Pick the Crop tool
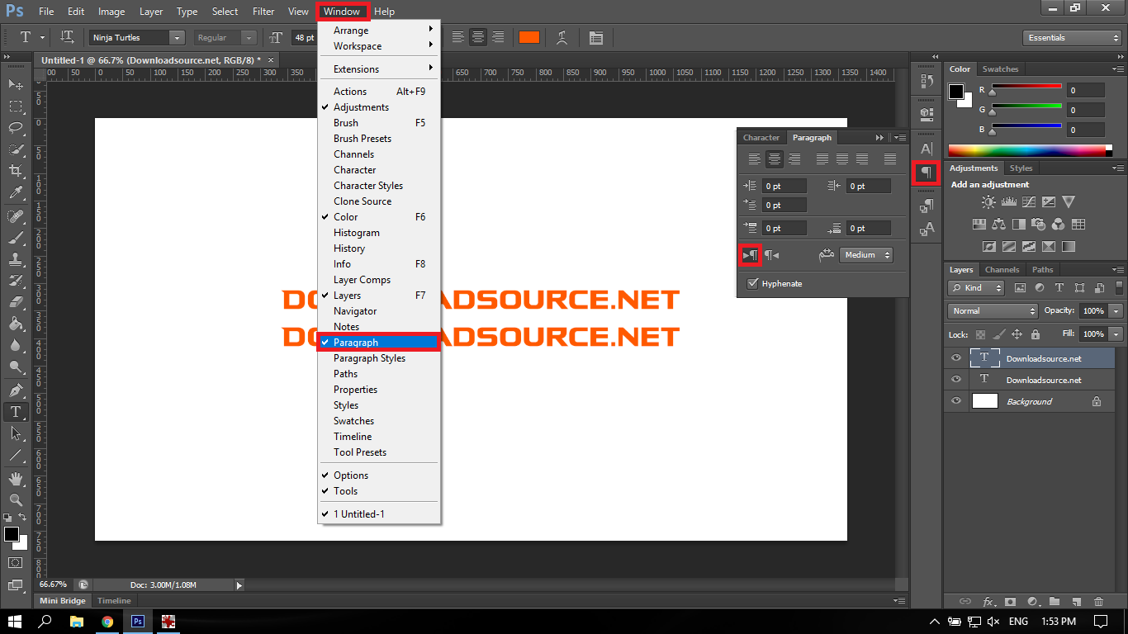The height and width of the screenshot is (634, 1128). (x=16, y=171)
